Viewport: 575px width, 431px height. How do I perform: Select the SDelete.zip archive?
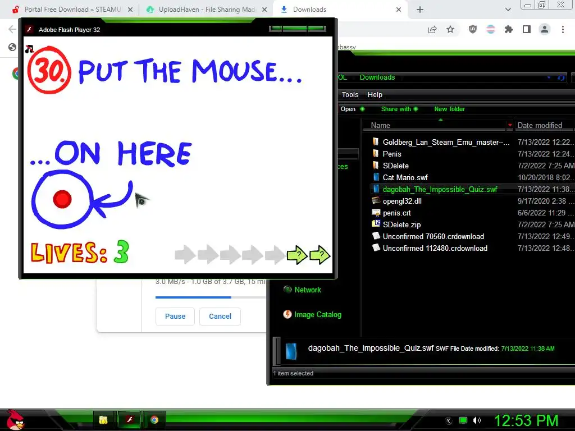[401, 224]
